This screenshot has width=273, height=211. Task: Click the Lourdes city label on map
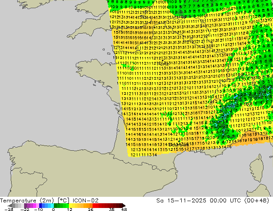coord(179,145)
